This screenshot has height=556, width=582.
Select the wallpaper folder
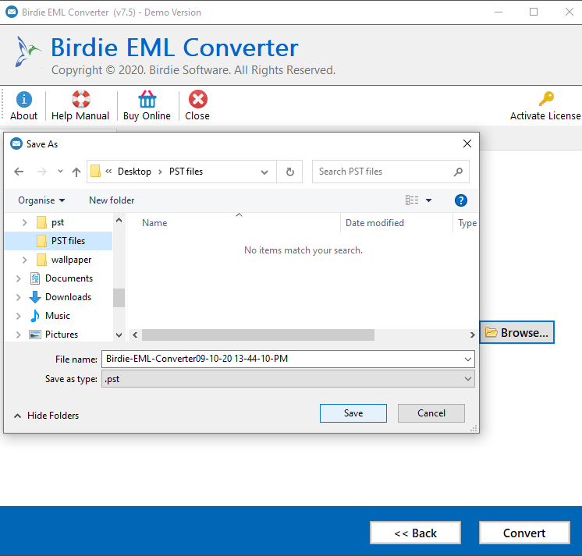pyautogui.click(x=64, y=260)
